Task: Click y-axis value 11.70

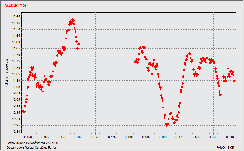Action: point(16,55)
